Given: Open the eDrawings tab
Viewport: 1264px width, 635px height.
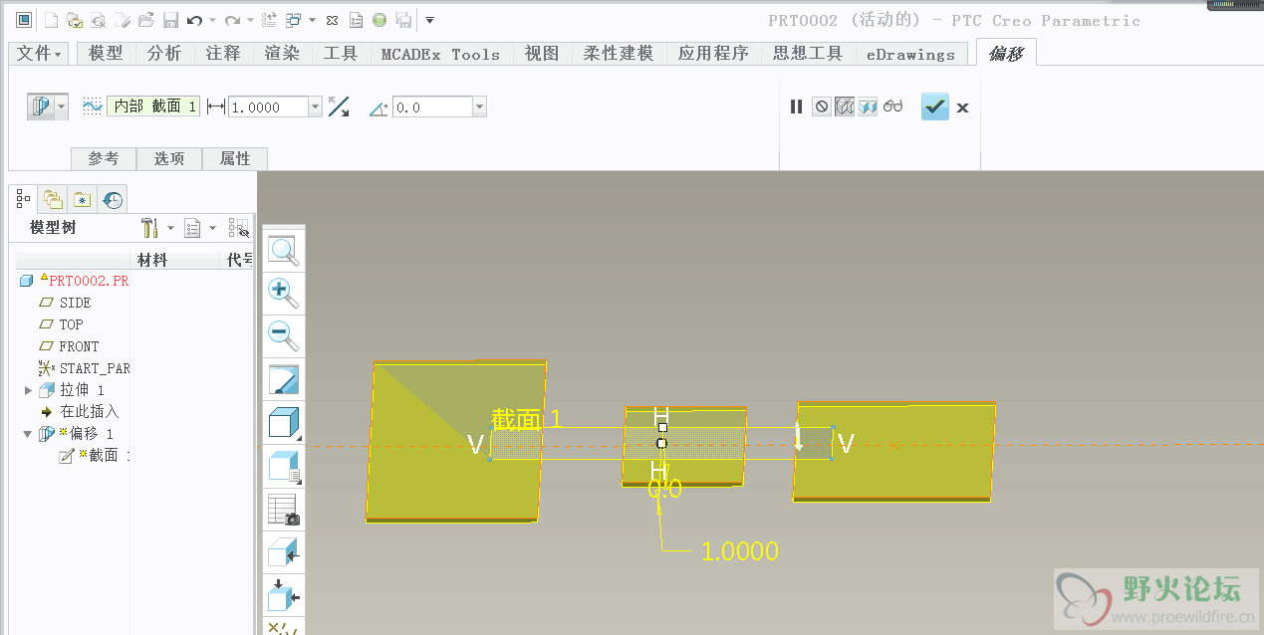Looking at the screenshot, I should tap(910, 54).
